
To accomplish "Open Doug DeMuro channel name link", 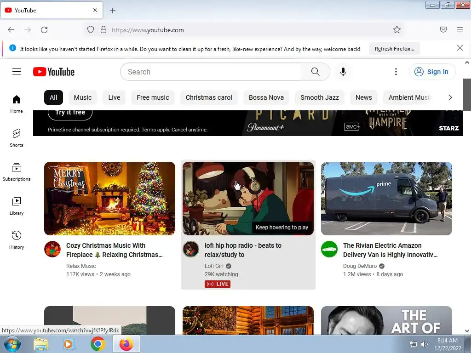I will point(360,266).
